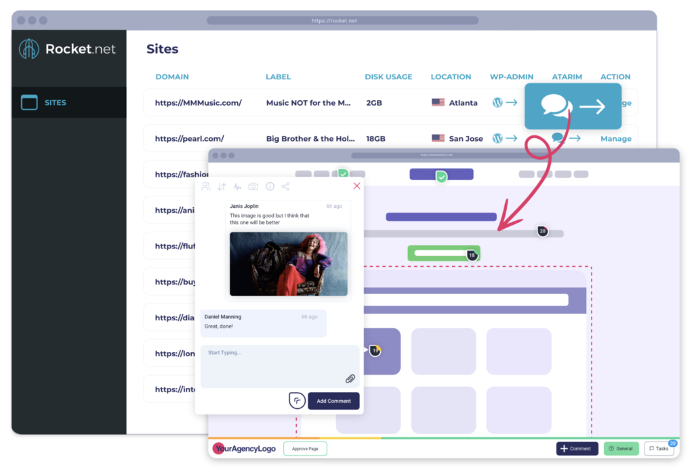694x472 pixels.
Task: Click the activity pulse icon in comment panel
Action: point(238,187)
